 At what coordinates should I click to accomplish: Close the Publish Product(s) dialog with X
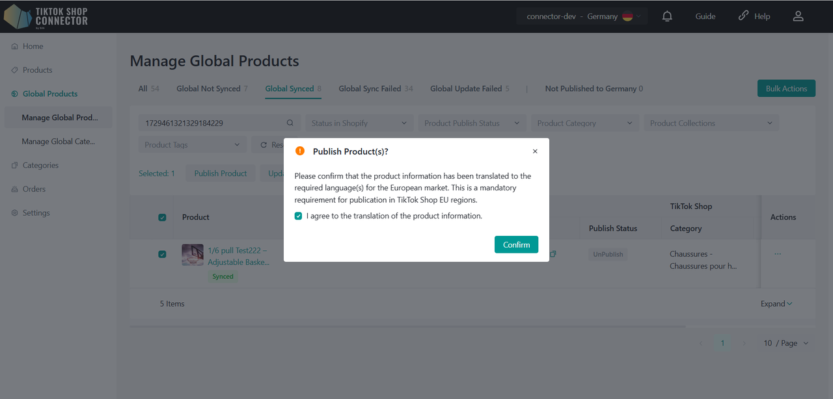click(535, 151)
